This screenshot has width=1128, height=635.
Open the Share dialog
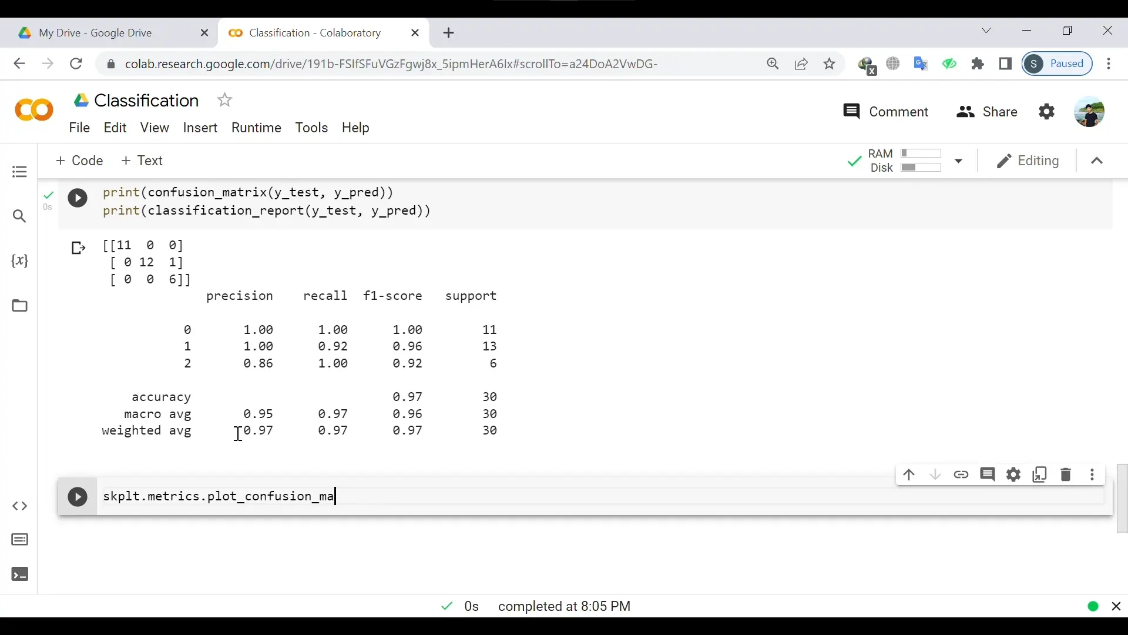tap(986, 112)
